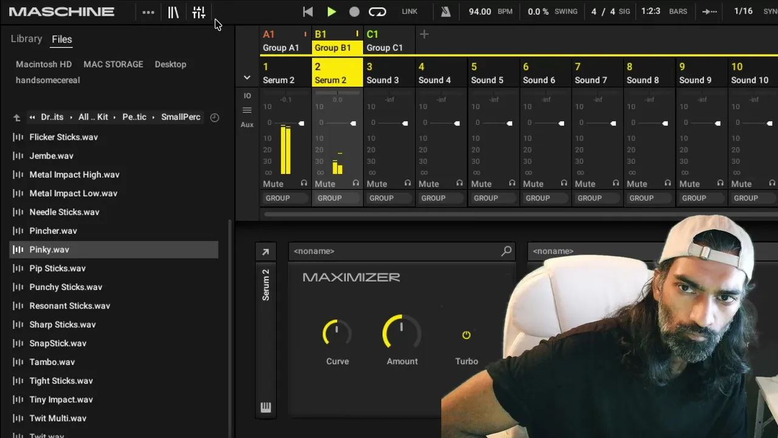Click the waveform icon next to Tambo.wav
778x438 pixels.
[18, 362]
